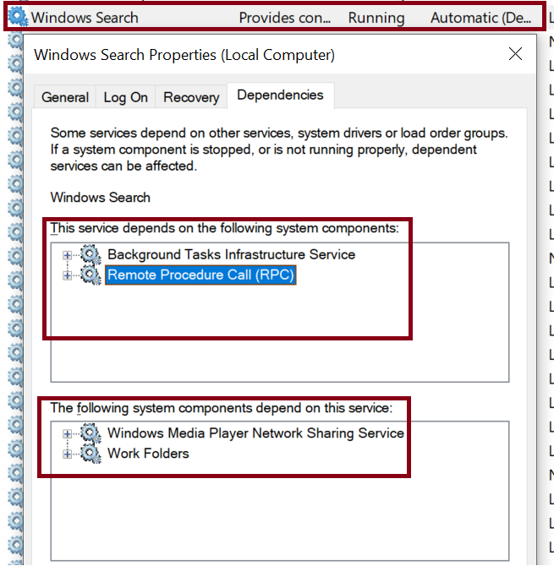Open the Recovery tab
This screenshot has height=566, width=554.
[x=191, y=97]
